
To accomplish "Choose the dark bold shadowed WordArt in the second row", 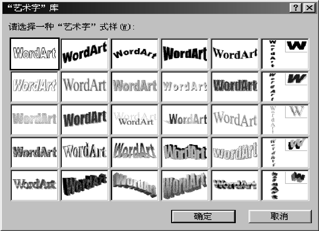I will [235, 87].
